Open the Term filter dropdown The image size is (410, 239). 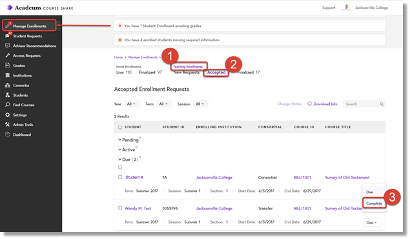tap(164, 104)
